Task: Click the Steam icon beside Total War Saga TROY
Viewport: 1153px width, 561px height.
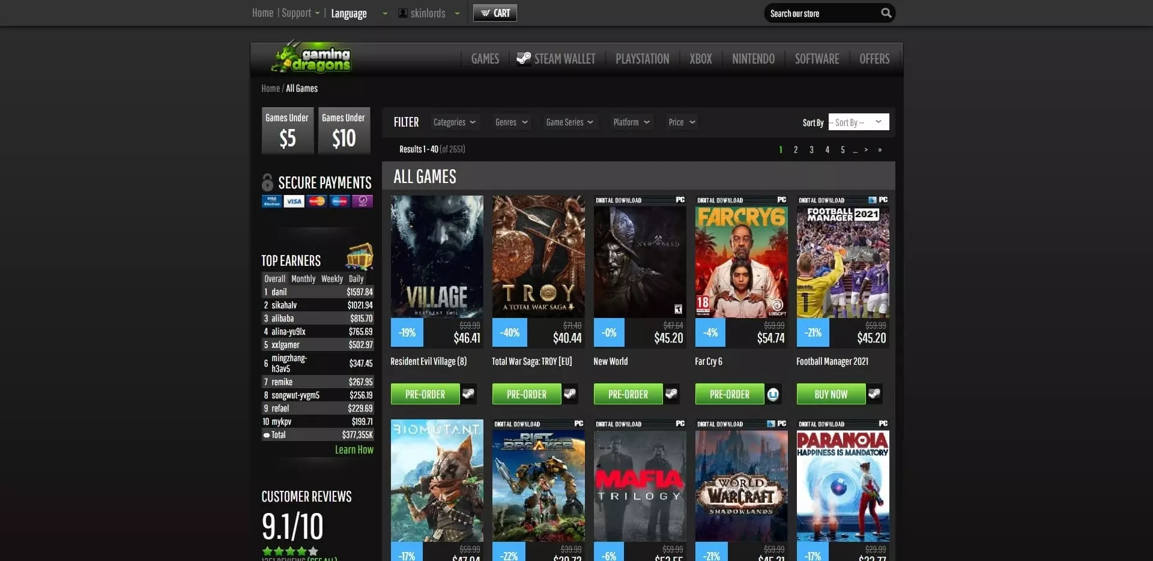Action: pos(570,394)
